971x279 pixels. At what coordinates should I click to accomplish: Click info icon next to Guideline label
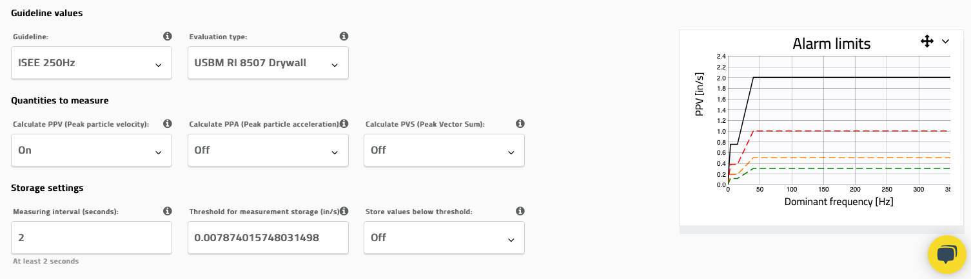pos(168,37)
